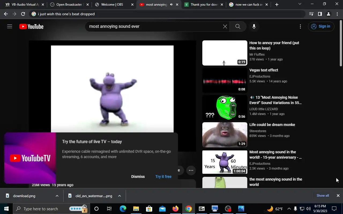Open Life could be dream monke thumbnail
343x214 pixels.
click(225, 135)
